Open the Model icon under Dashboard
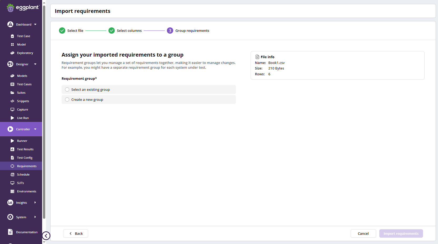The height and width of the screenshot is (244, 438). (12, 44)
